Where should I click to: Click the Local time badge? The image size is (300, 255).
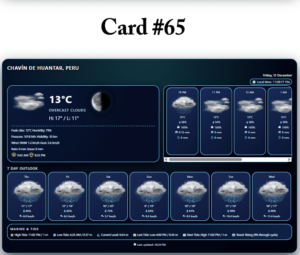point(271,82)
